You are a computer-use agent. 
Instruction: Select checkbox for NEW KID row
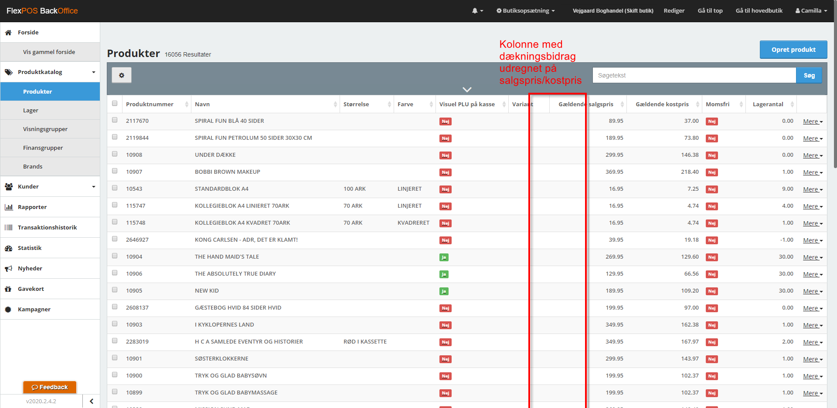click(115, 290)
